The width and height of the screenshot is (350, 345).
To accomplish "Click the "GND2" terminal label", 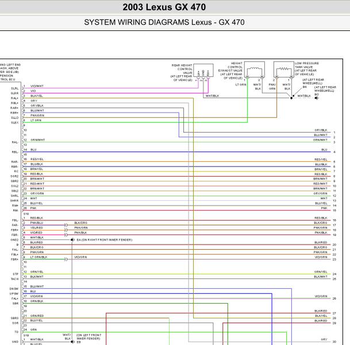I will point(14,240).
